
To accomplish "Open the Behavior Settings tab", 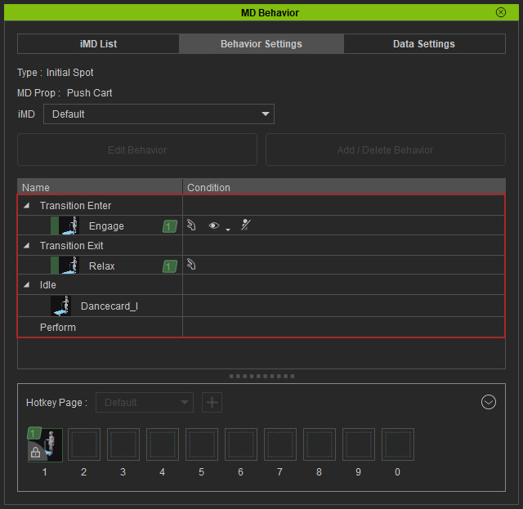I will coord(261,43).
